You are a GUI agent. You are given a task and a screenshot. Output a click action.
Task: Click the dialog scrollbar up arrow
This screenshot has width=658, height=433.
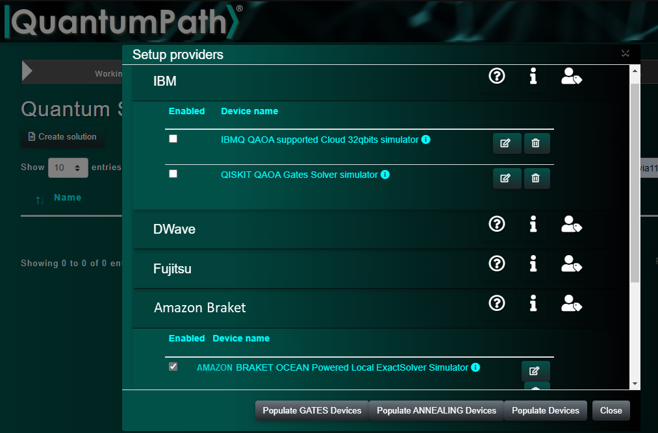635,71
